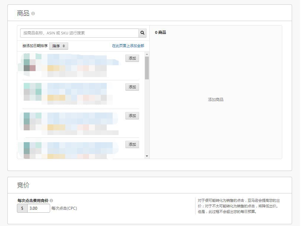Image resolution: width=303 pixels, height=226 pixels.
Task: Add the first product with 添加 button
Action: click(x=132, y=58)
